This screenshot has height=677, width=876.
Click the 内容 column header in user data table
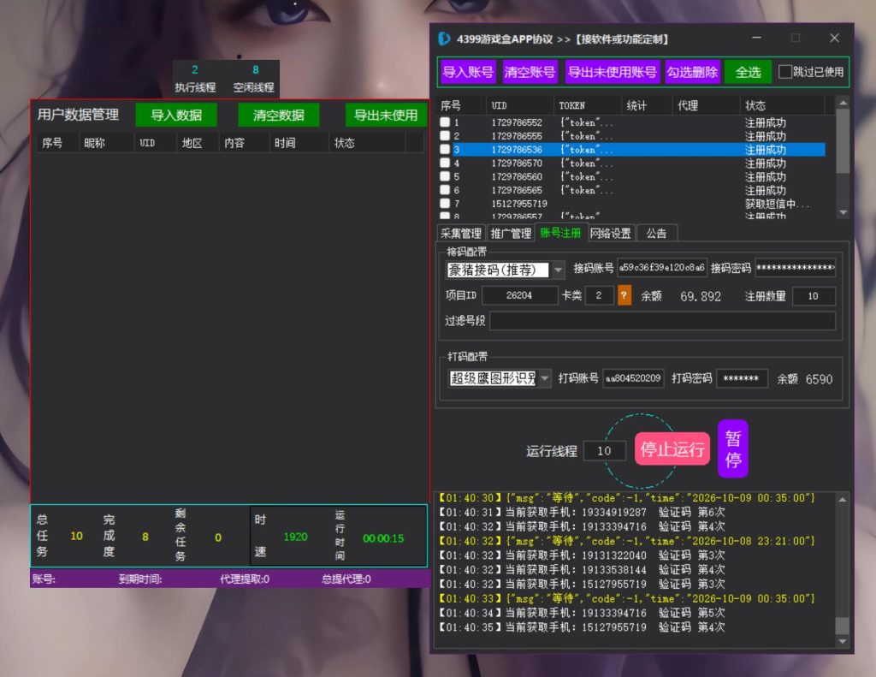click(244, 143)
